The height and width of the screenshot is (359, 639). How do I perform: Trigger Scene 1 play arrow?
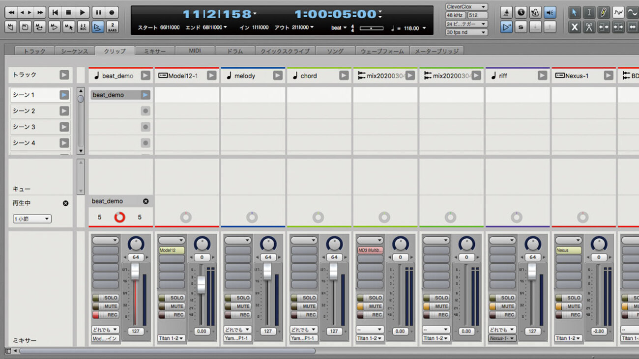(64, 95)
